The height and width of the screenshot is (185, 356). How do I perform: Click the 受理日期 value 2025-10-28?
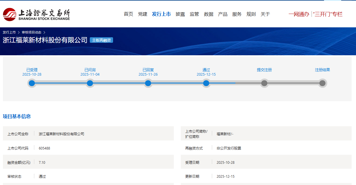pos(226,162)
